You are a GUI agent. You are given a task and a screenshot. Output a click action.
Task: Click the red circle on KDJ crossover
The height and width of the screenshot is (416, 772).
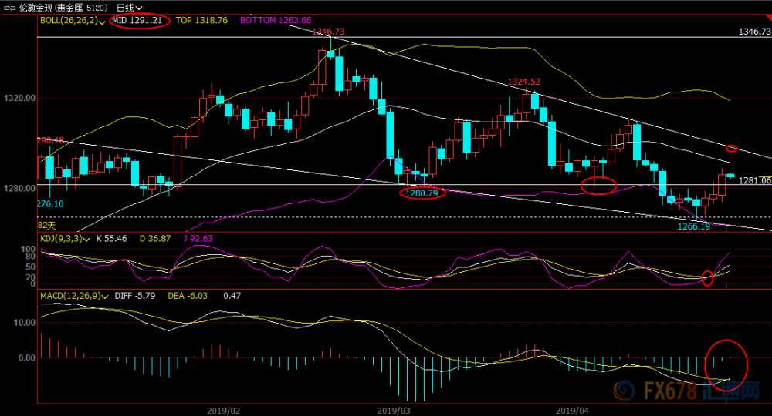click(x=707, y=278)
